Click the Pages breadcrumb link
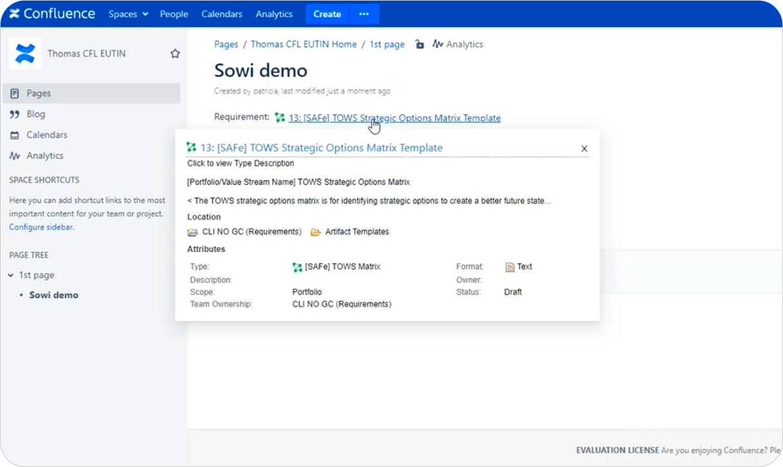The image size is (783, 467). (x=226, y=44)
